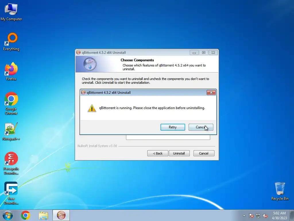The image size is (294, 221).
Task: Click the Uninstall button
Action: click(179, 153)
